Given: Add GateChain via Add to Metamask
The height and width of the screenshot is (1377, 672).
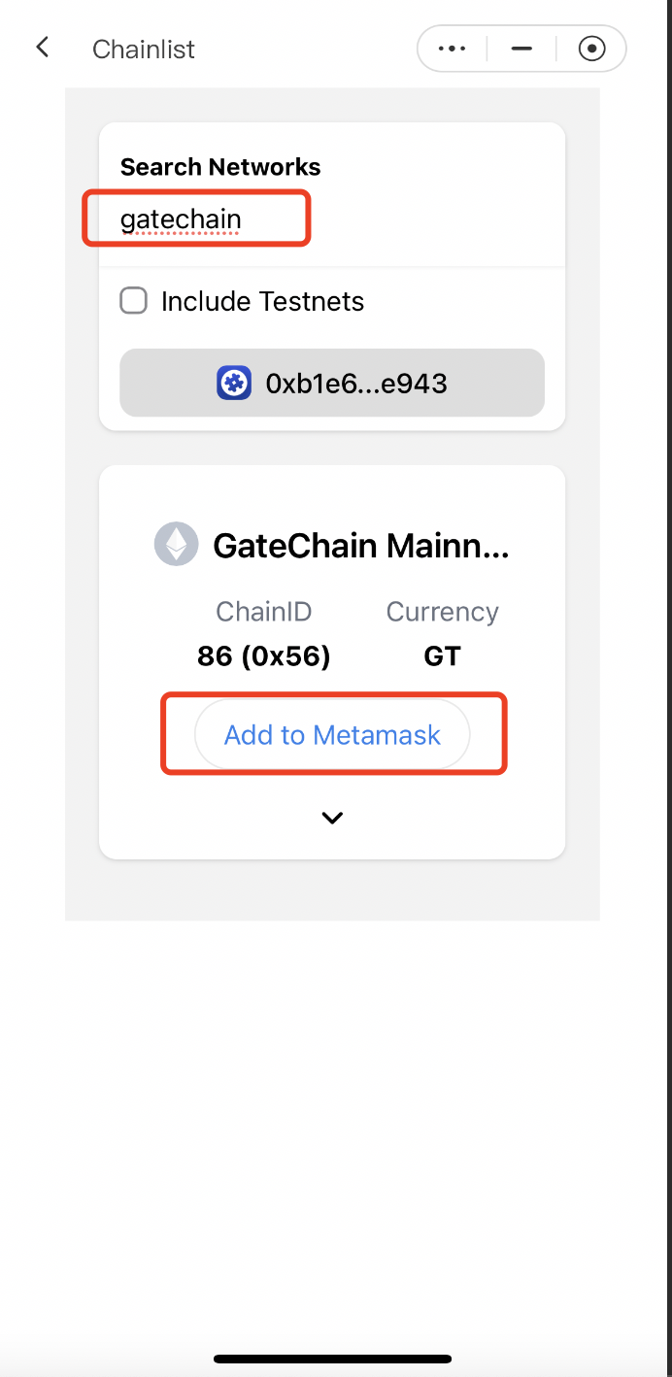Looking at the screenshot, I should point(332,735).
